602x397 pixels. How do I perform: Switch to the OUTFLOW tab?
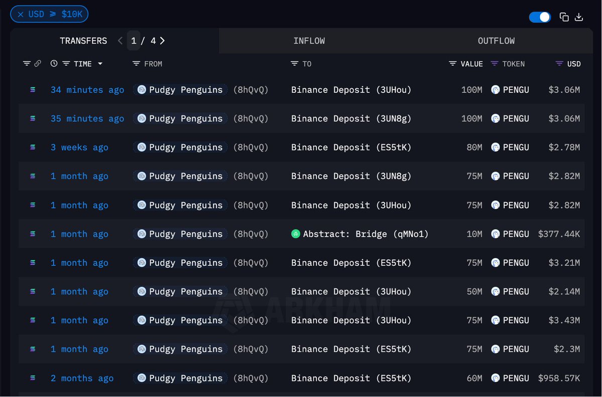[x=496, y=41]
